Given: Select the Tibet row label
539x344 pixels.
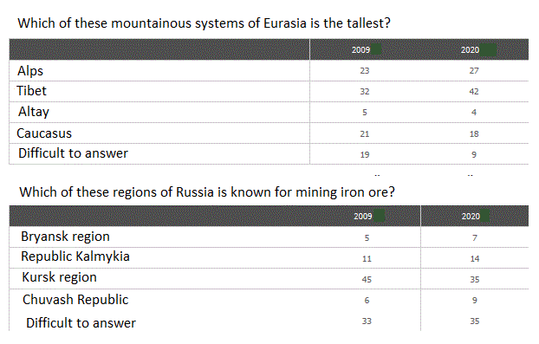Looking at the screenshot, I should point(31,91).
